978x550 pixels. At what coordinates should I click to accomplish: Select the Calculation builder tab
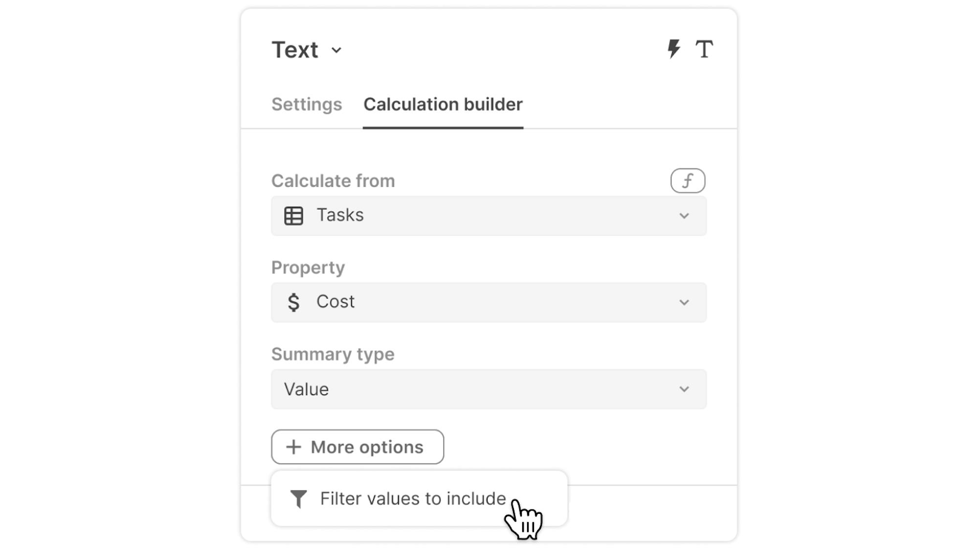point(443,105)
